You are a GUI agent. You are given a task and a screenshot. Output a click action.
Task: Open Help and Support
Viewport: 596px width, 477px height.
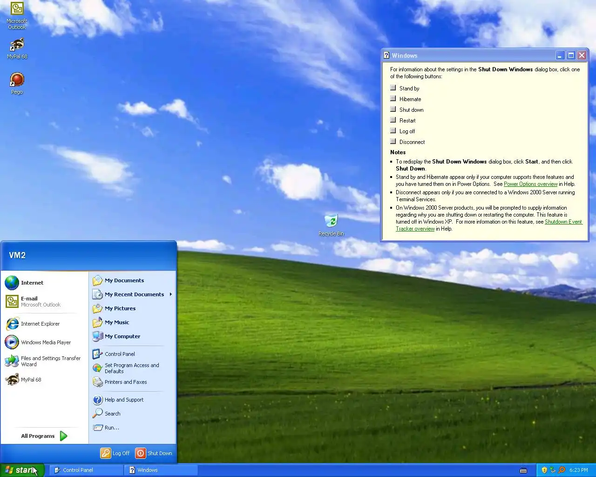coord(132,400)
